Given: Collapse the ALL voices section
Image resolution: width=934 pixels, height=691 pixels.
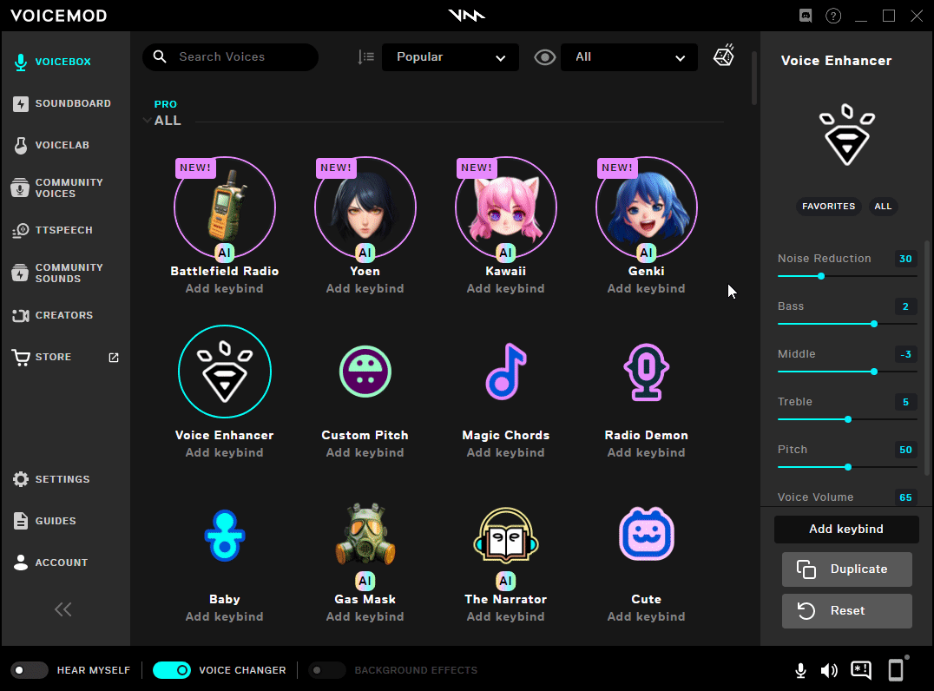Looking at the screenshot, I should pos(148,121).
